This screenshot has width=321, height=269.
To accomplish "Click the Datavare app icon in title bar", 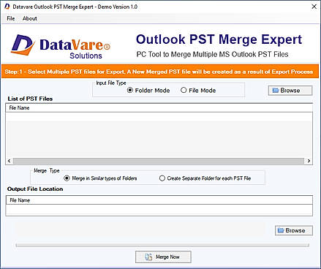I will (x=7, y=7).
